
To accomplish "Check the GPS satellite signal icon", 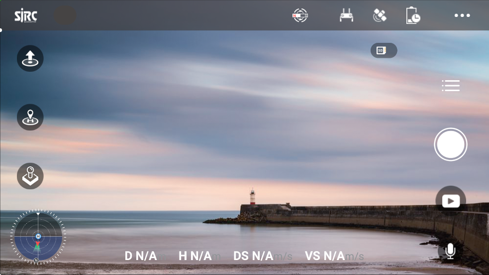I will [380, 15].
